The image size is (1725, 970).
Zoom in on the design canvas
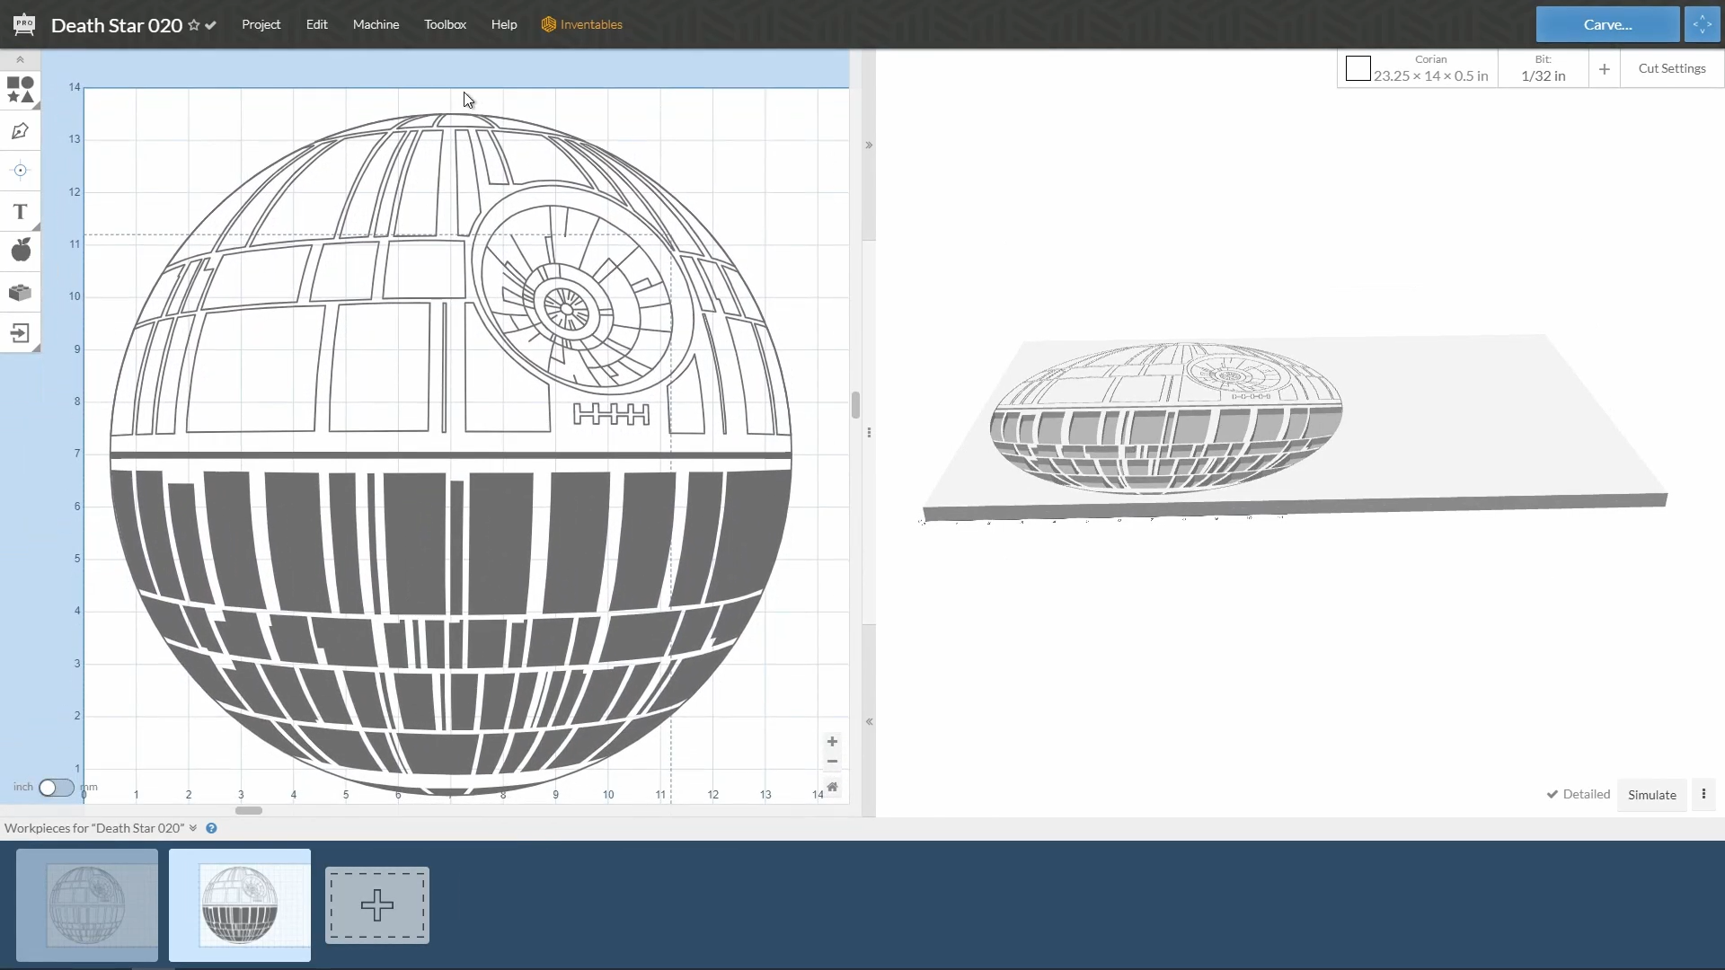[x=832, y=742]
